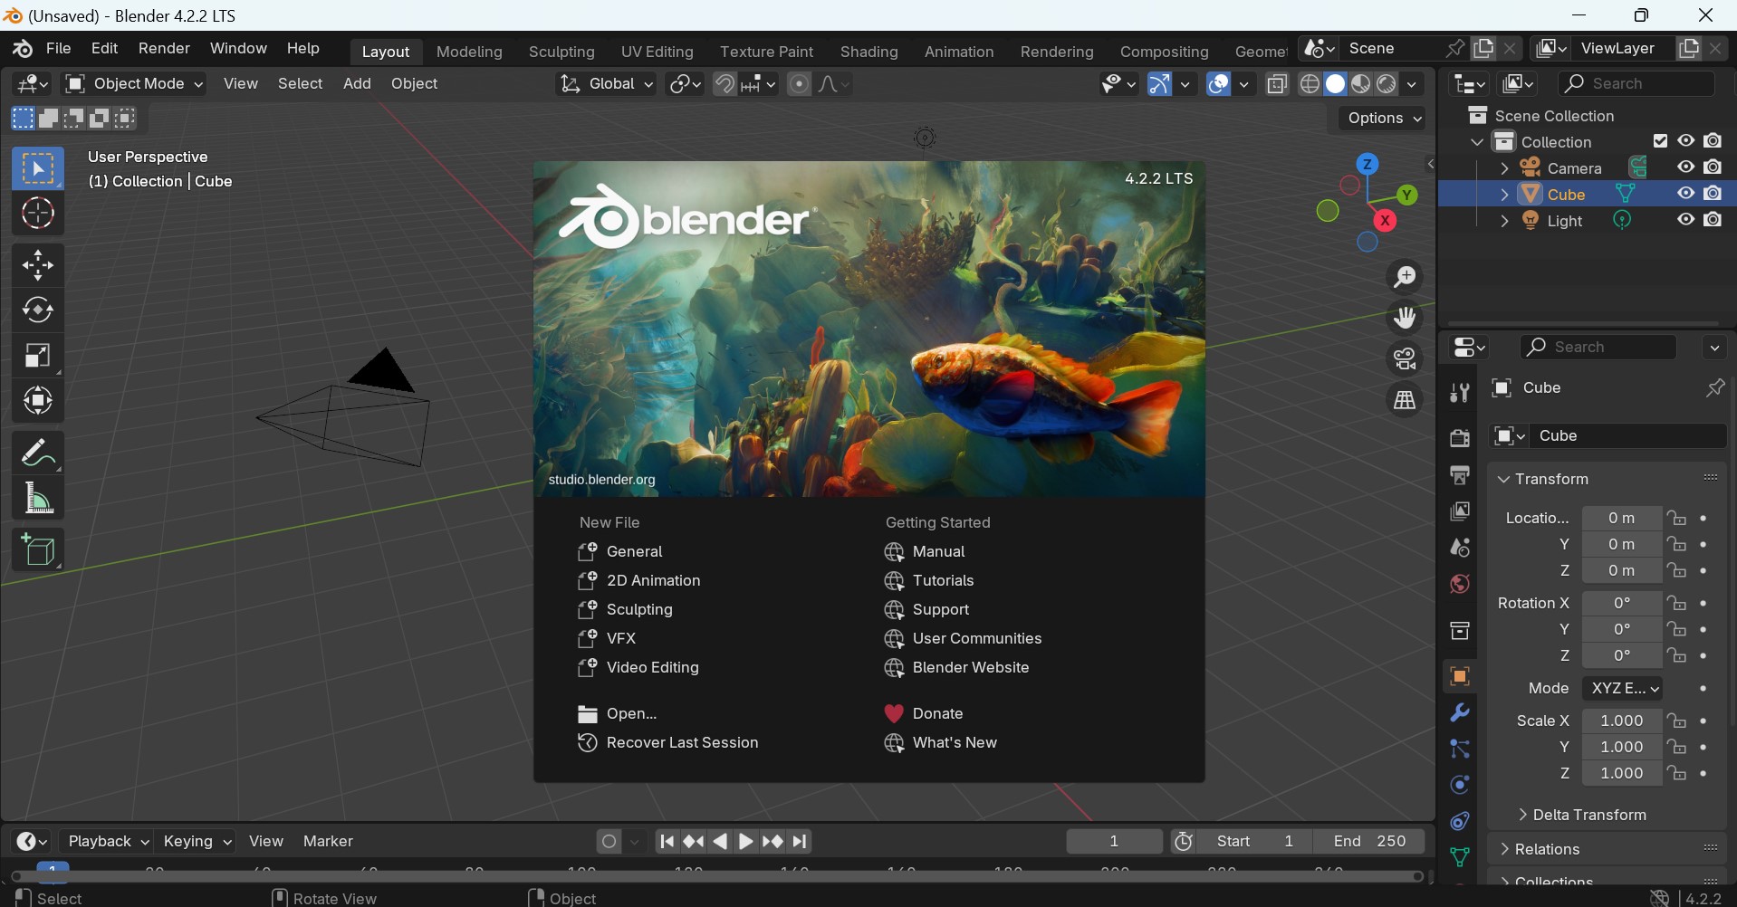Open the View Layer properties tab

coord(1460,512)
